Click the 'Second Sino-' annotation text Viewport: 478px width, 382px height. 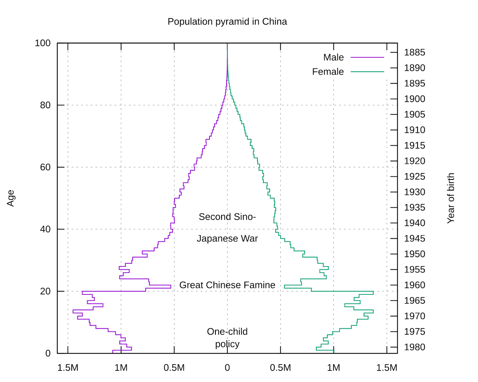[x=227, y=217]
